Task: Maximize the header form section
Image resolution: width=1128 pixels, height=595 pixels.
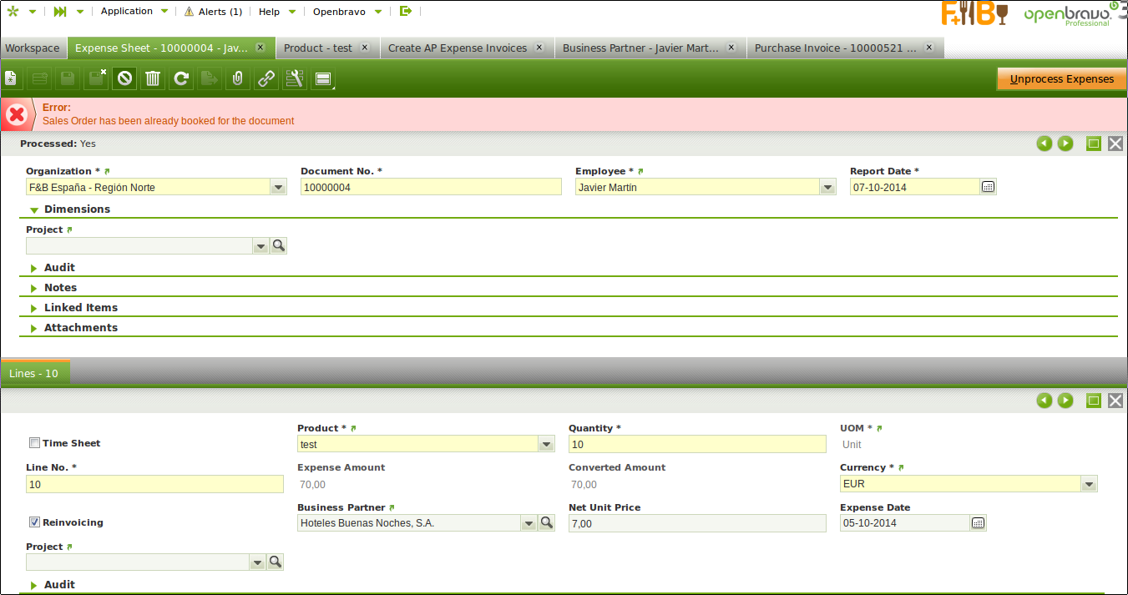Action: (1094, 144)
